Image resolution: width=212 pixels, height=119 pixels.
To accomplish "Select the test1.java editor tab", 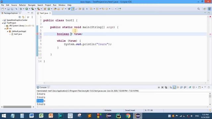I will coord(44,13).
